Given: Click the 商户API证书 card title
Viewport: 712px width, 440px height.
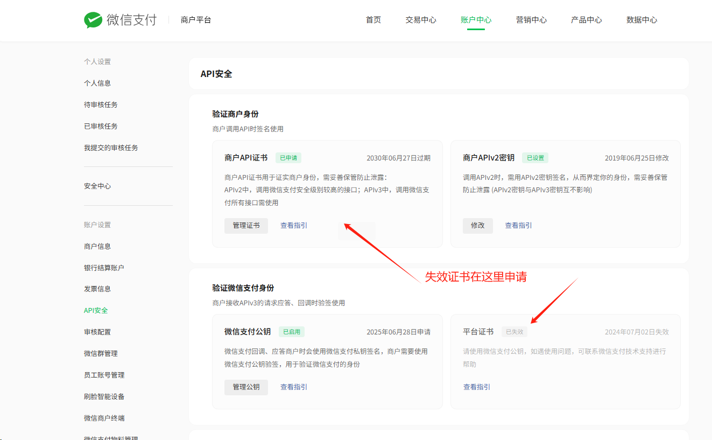Looking at the screenshot, I should pyautogui.click(x=246, y=158).
